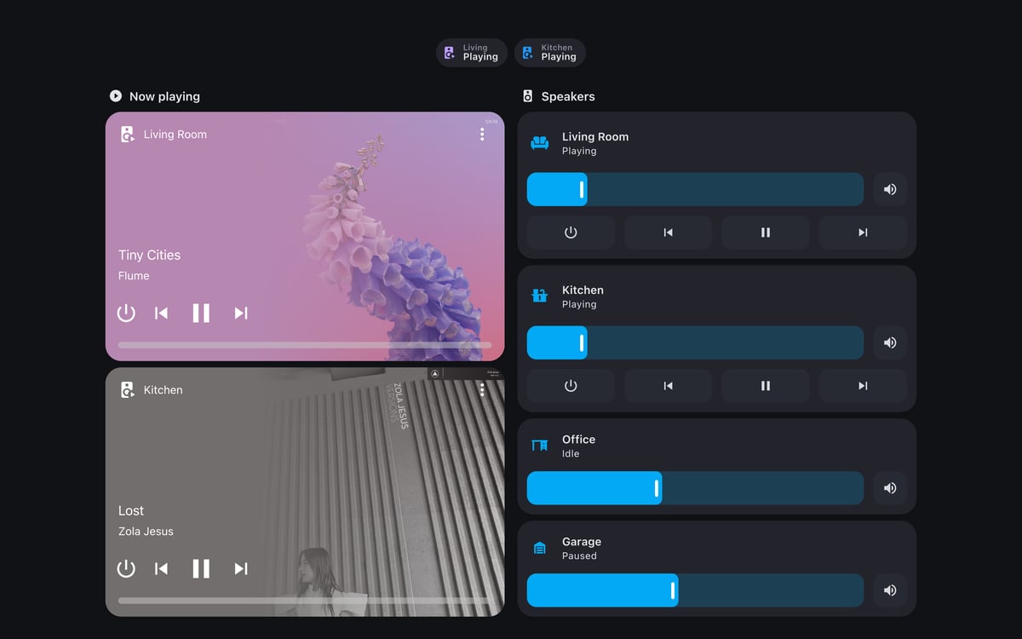The image size is (1022, 639).
Task: Mute the Kitchen speaker
Action: click(890, 343)
